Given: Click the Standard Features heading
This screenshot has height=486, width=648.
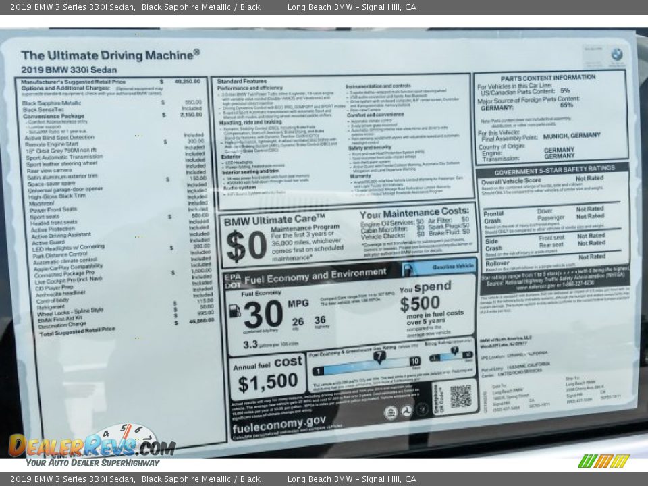Looking at the screenshot, I should point(242,81).
